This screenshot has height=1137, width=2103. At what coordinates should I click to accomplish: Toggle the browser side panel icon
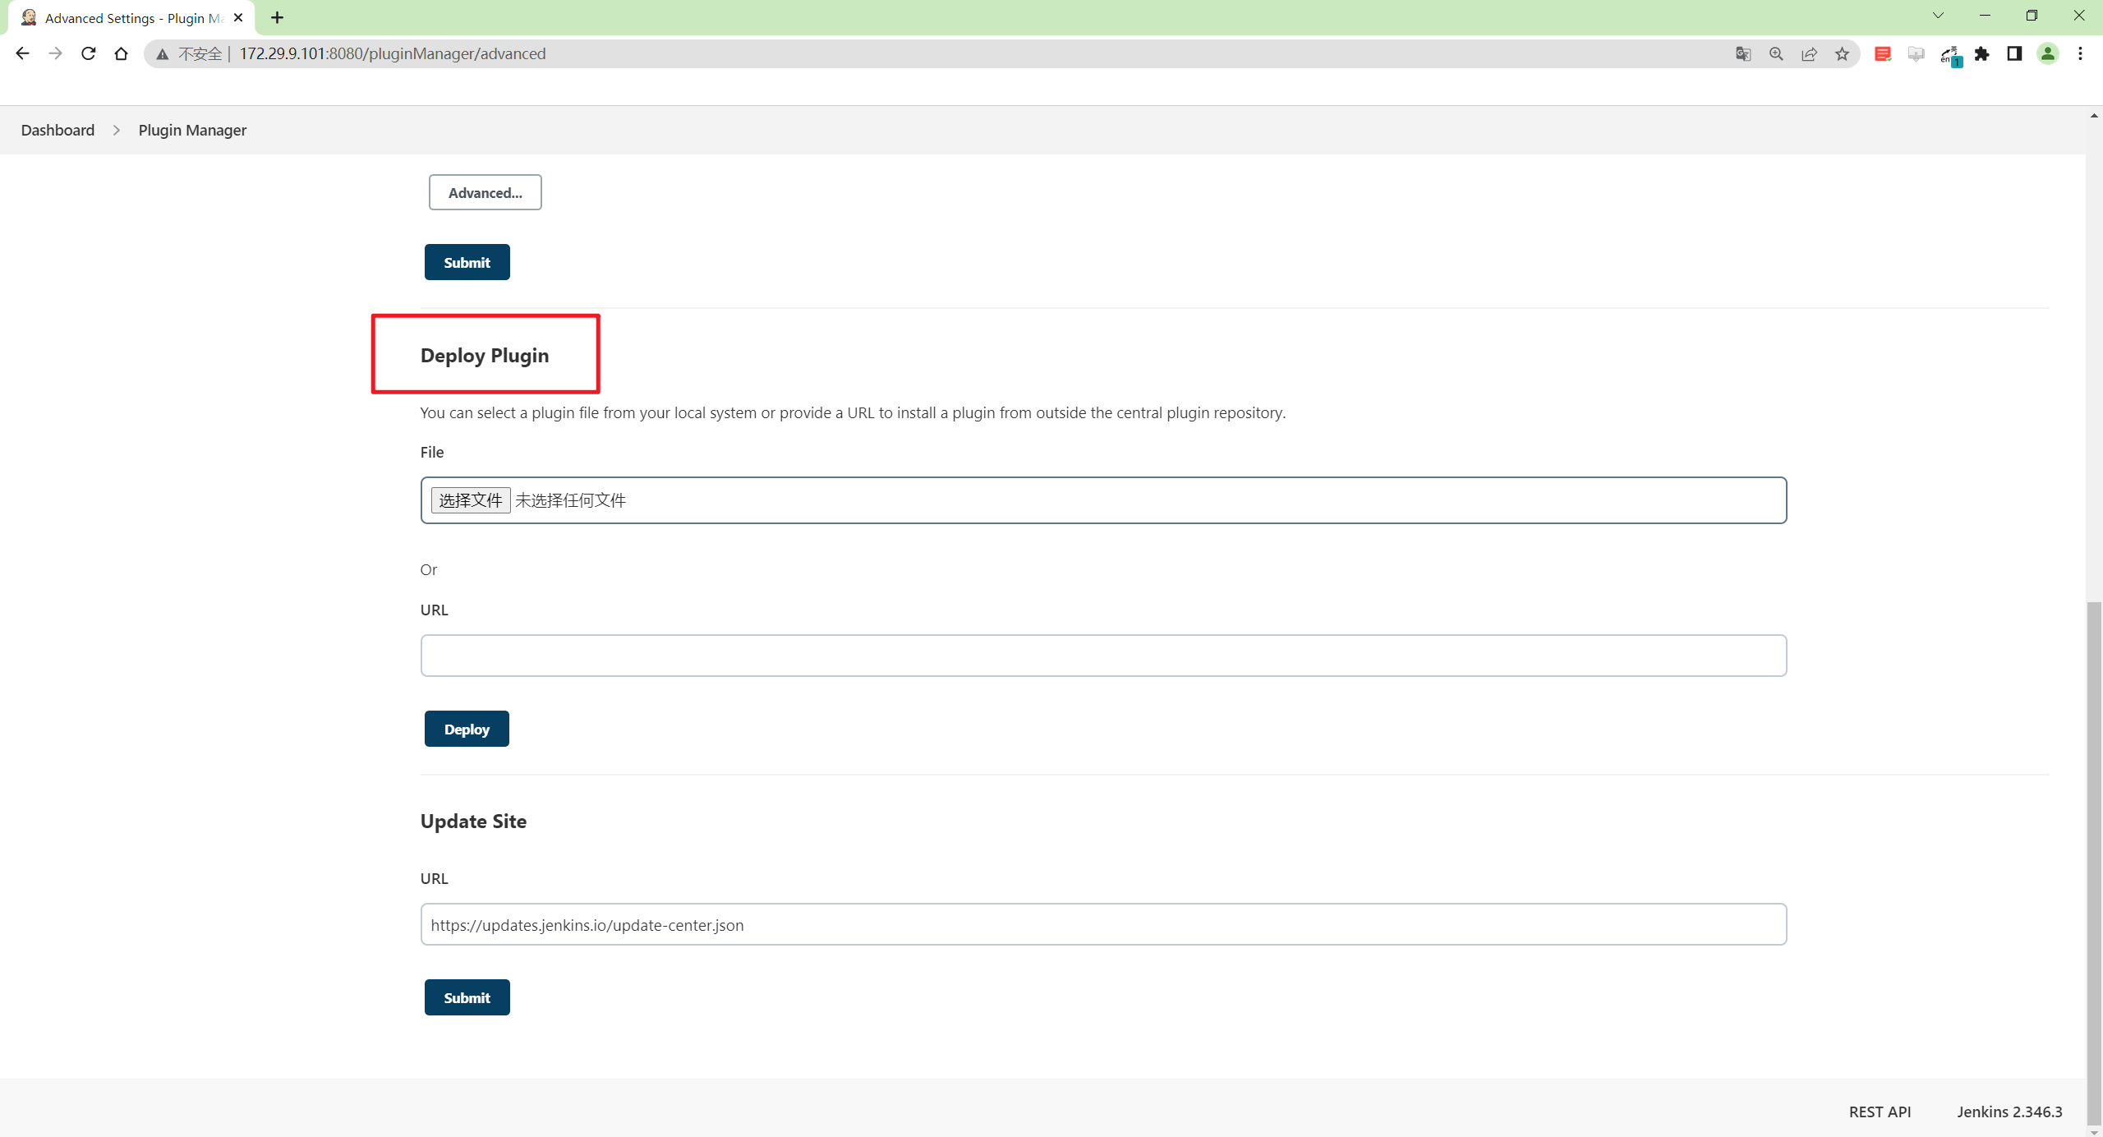pyautogui.click(x=2014, y=53)
